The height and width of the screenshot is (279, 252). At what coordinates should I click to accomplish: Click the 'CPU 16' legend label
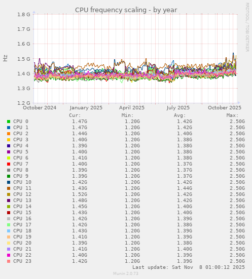[22, 219]
